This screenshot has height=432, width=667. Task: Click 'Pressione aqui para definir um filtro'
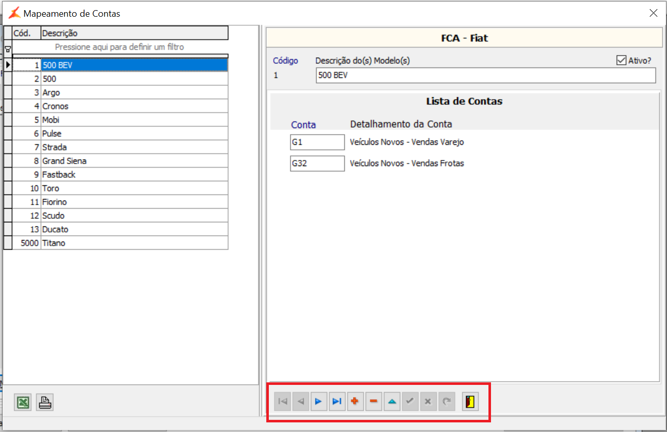(x=120, y=47)
